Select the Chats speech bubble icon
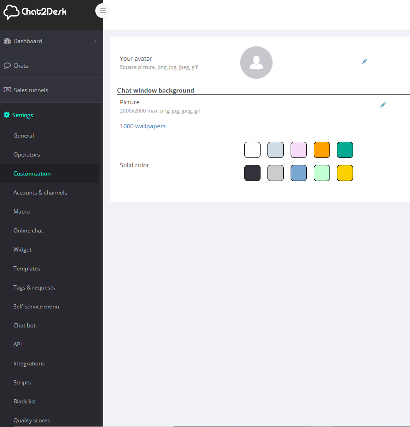 coord(7,65)
